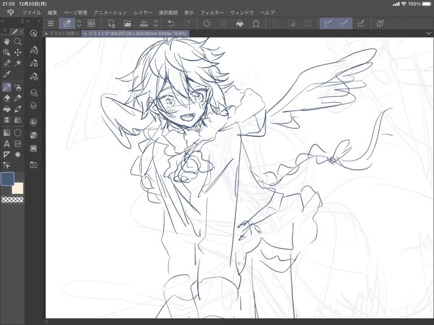Open the command bar hamburger menu

click(50, 24)
